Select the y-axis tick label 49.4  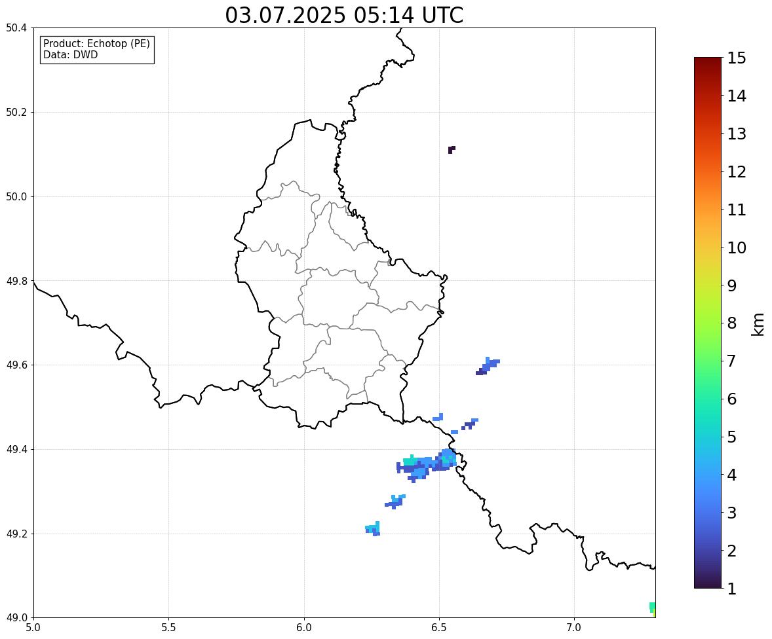[16, 449]
